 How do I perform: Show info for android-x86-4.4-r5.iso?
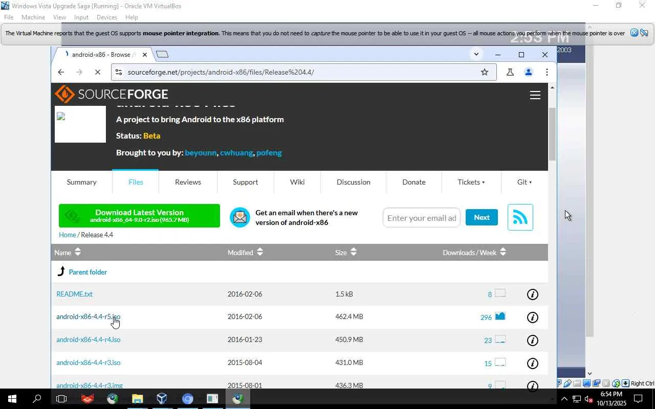click(x=533, y=317)
